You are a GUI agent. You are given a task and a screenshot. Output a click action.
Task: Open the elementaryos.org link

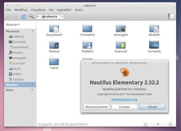[124, 100]
